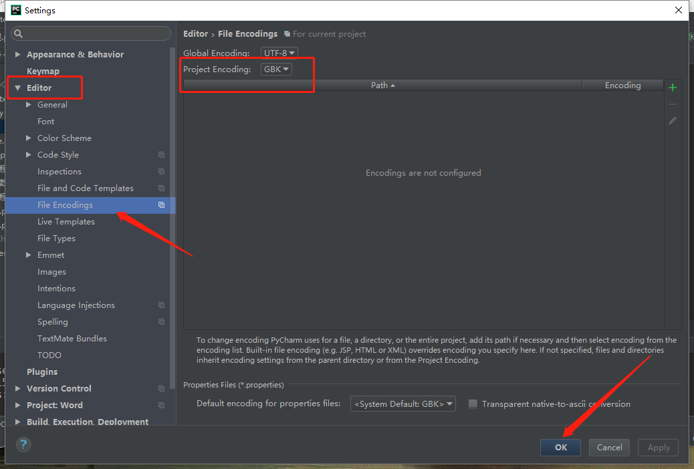
Task: Click the PyCharm logo in title bar
Action: tap(15, 10)
